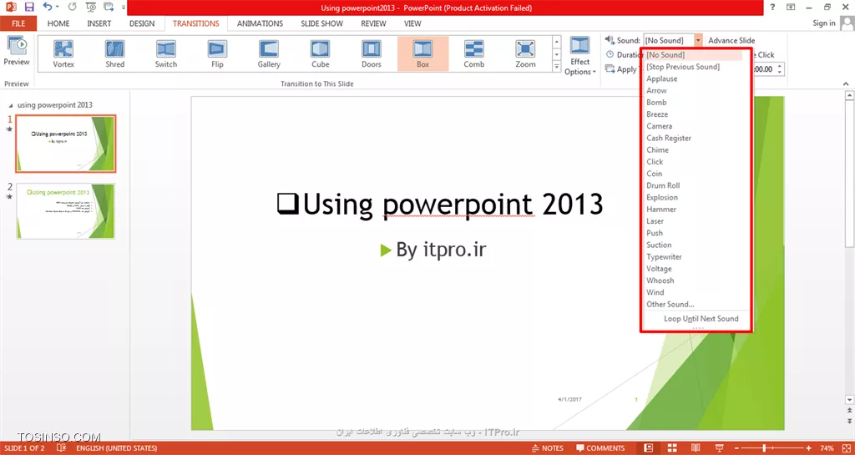The width and height of the screenshot is (855, 455).
Task: Open the VIEW tab
Action: point(412,23)
